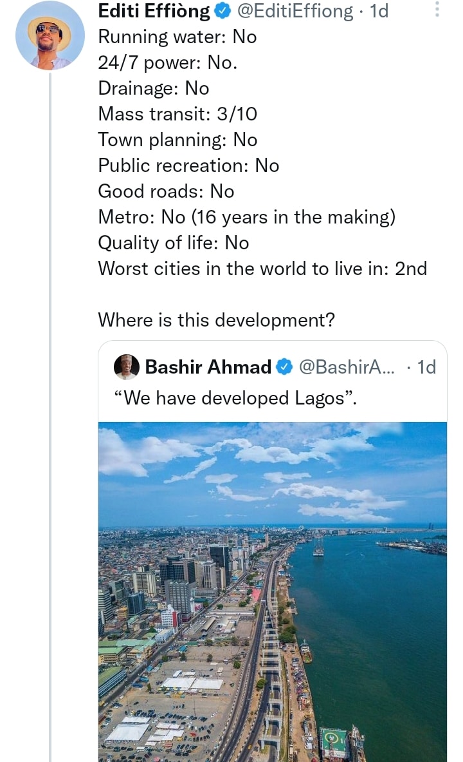
Task: Click the verified badge beside Editi Effiòng
Action: [x=222, y=11]
